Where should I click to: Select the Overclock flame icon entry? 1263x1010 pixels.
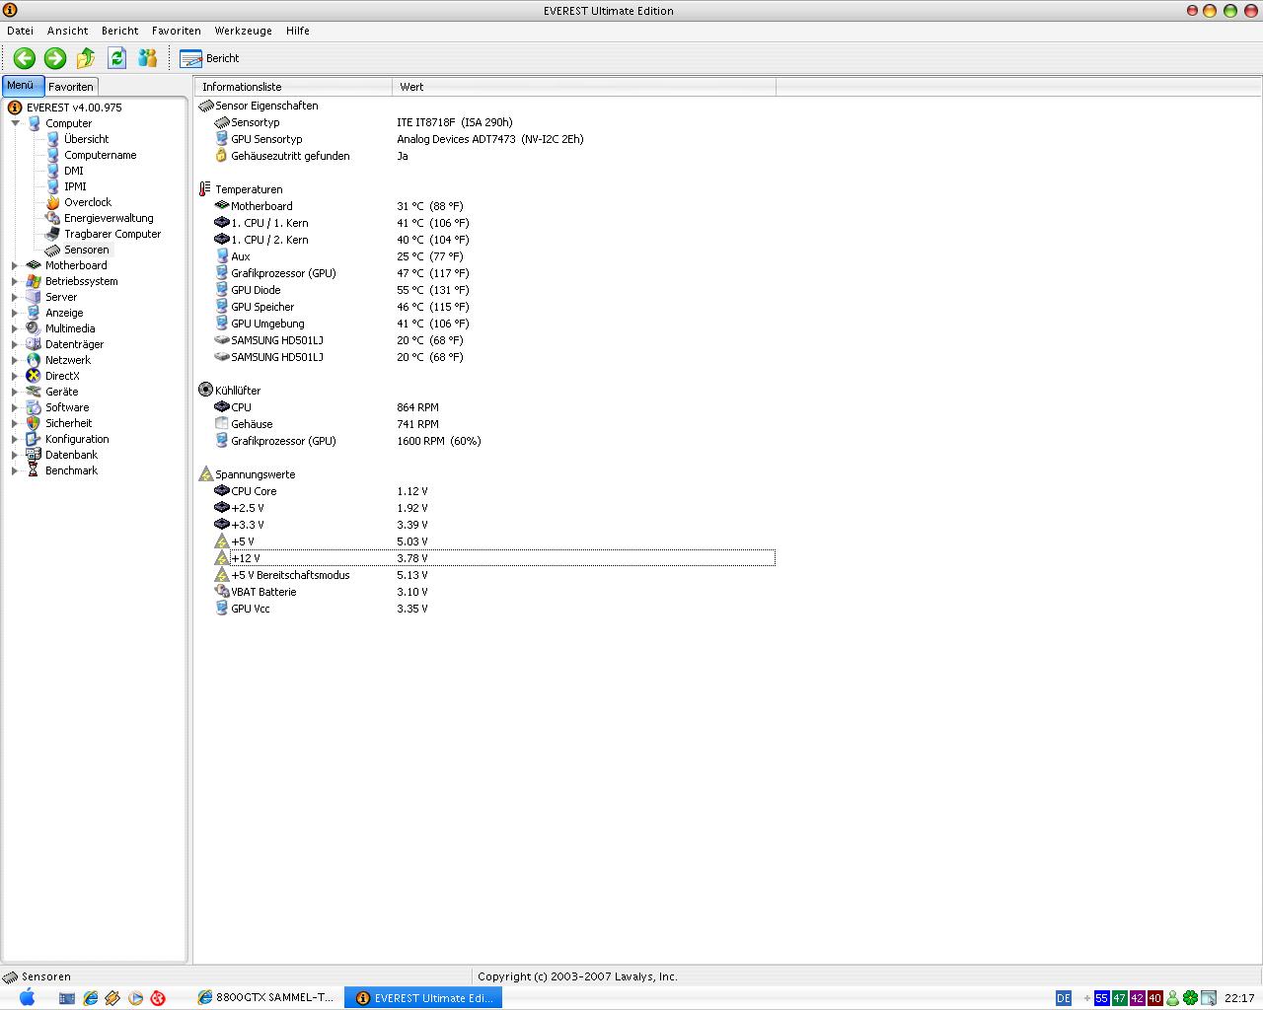[53, 202]
